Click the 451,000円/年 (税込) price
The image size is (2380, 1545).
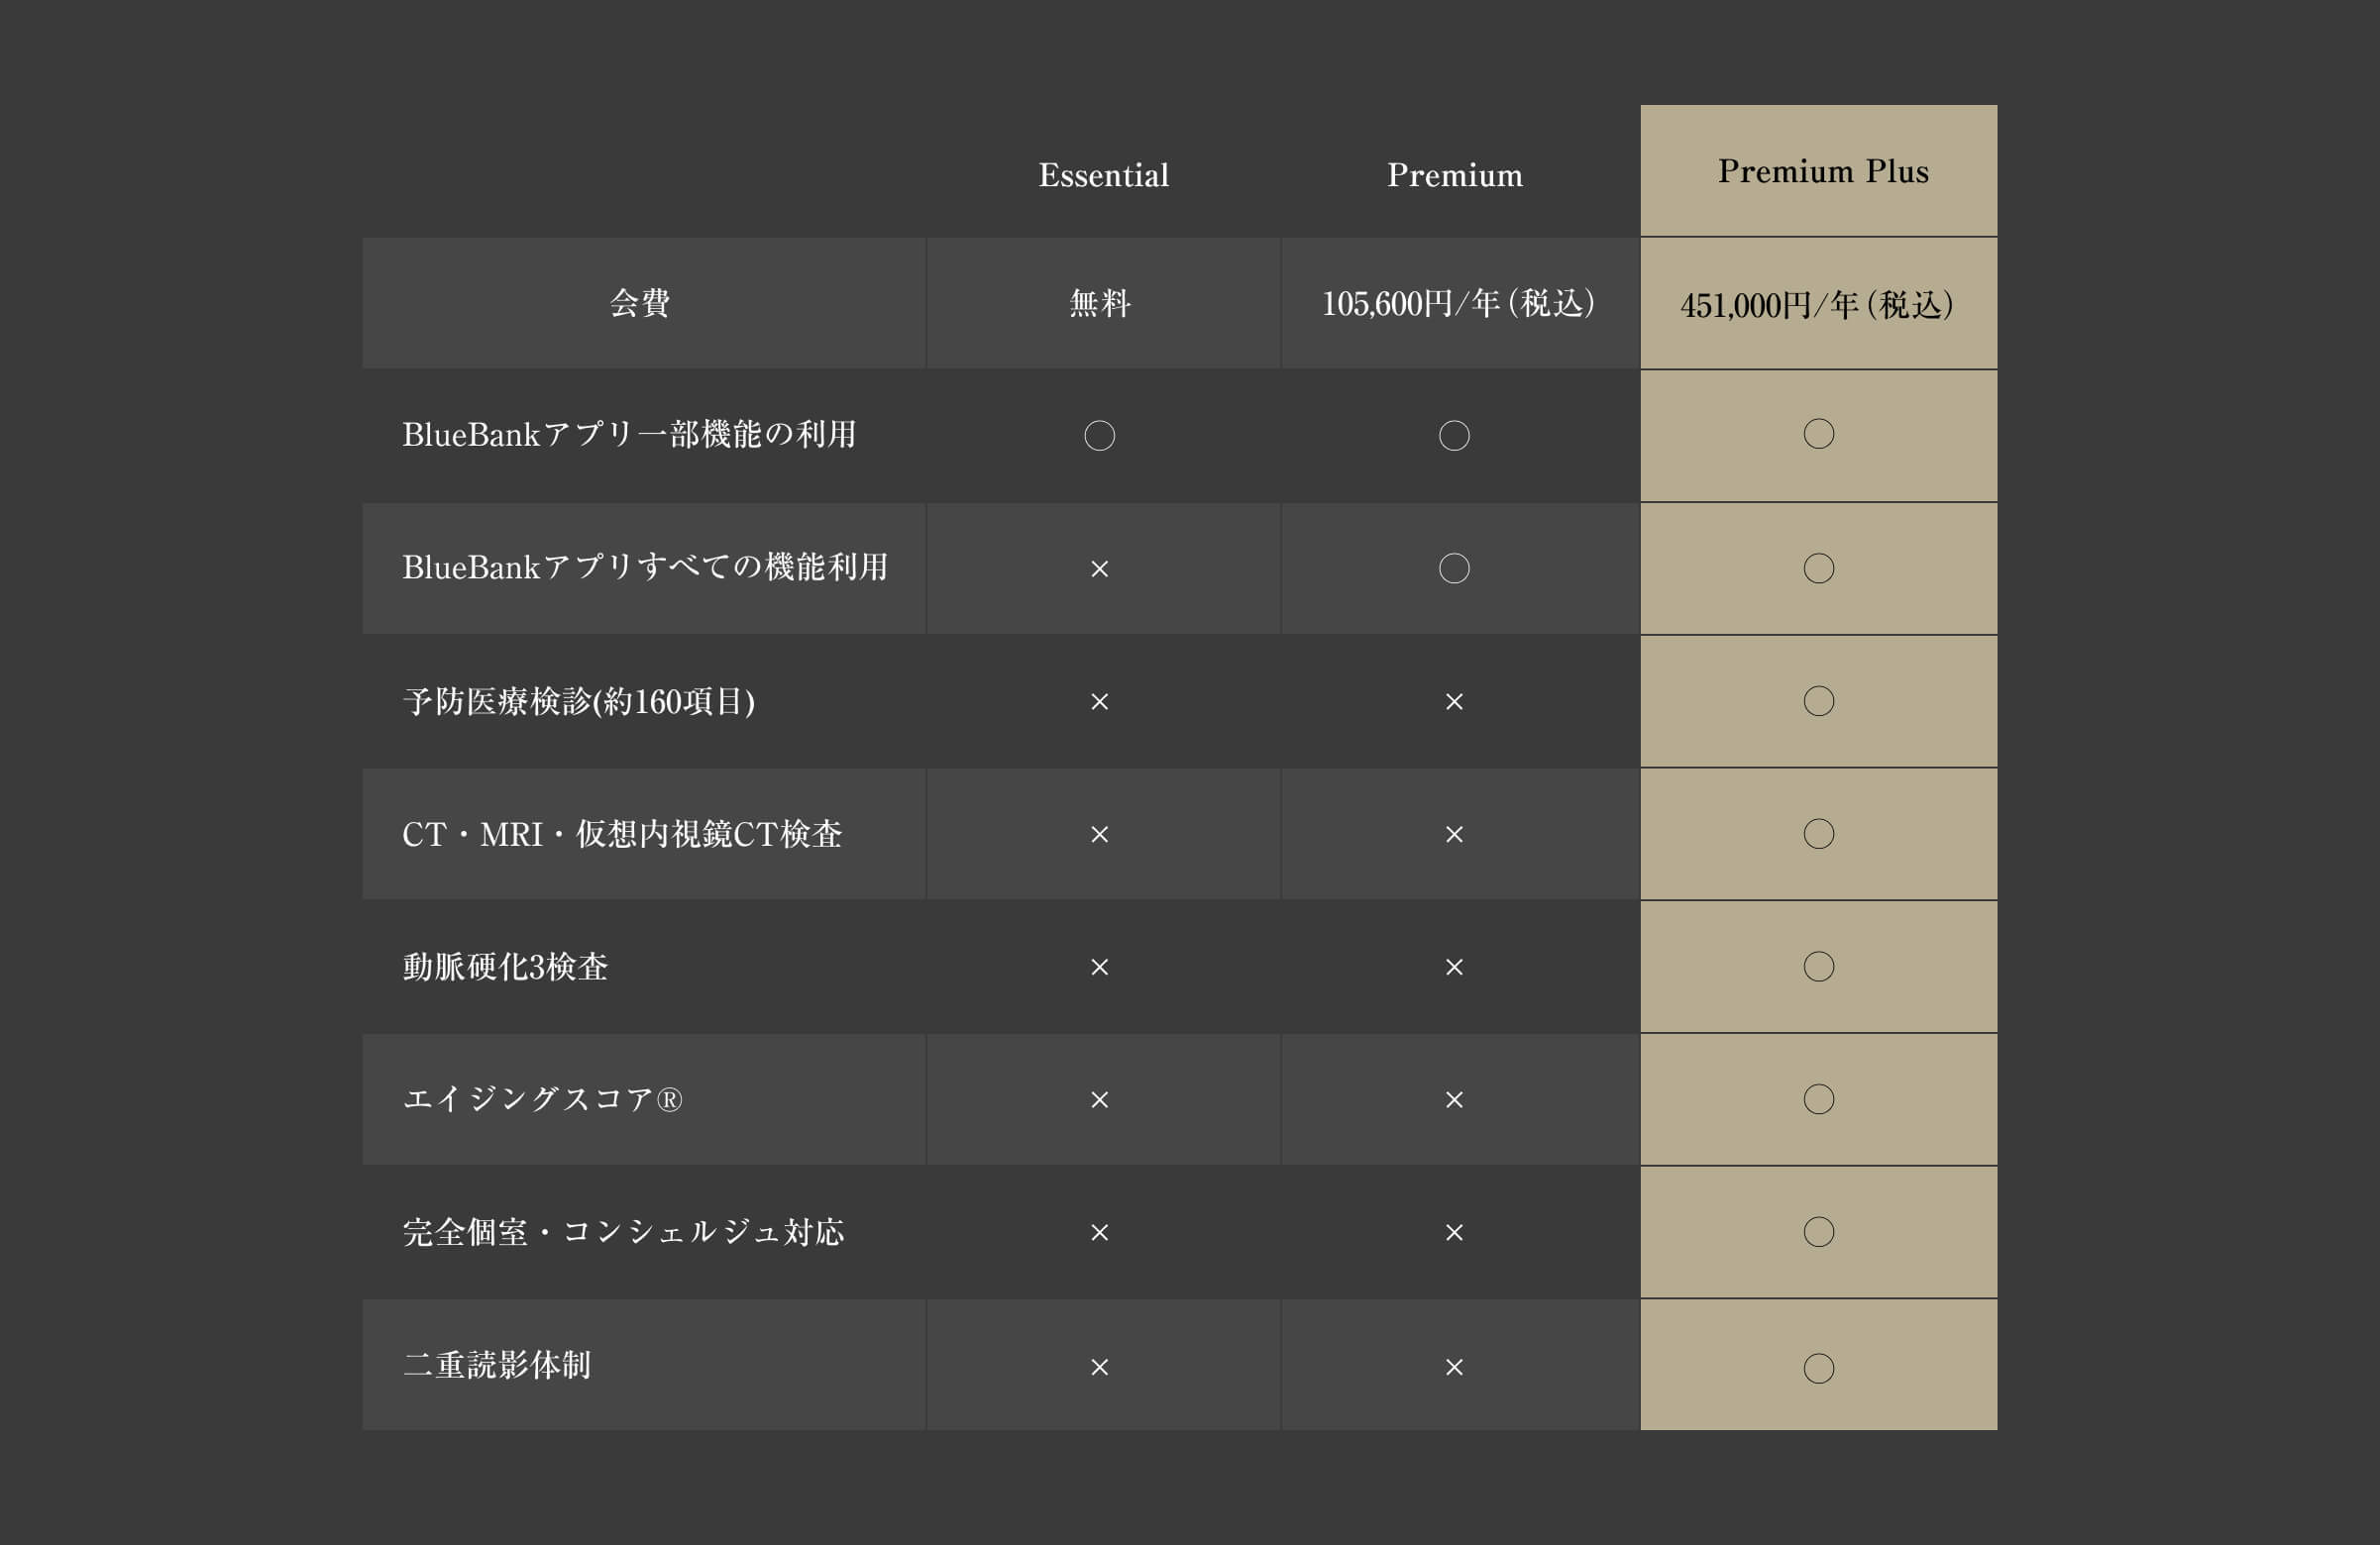click(1816, 305)
